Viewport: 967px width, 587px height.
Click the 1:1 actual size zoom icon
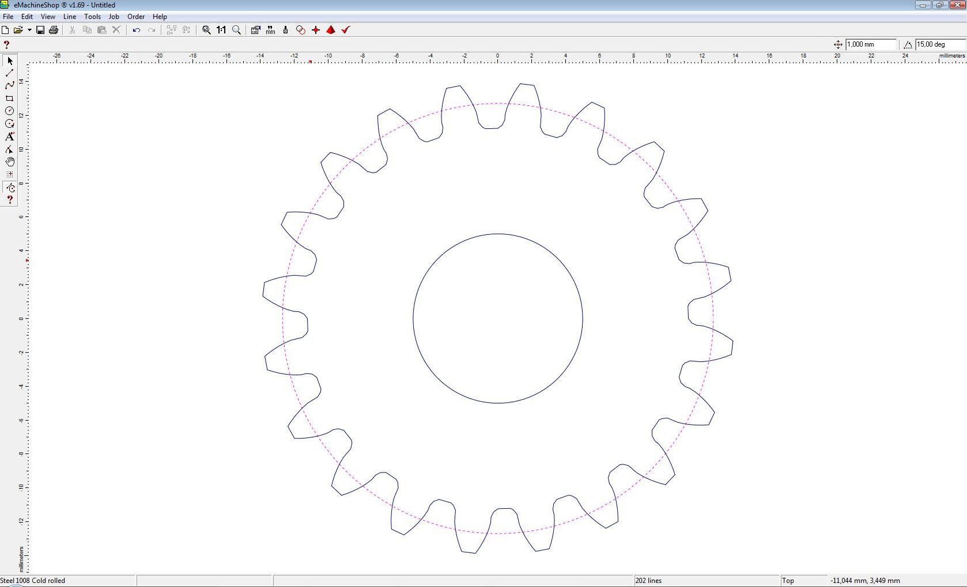click(221, 30)
